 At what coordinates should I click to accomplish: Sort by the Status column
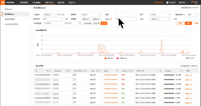point(132,71)
